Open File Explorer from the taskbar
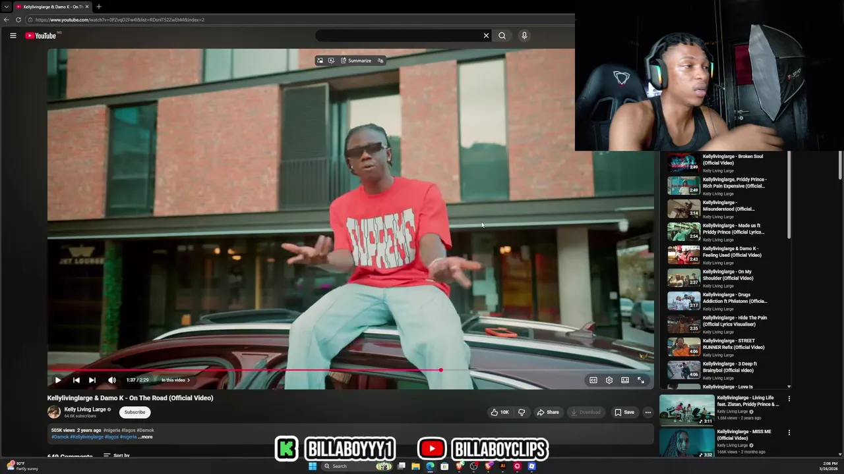The height and width of the screenshot is (474, 844). click(x=415, y=466)
